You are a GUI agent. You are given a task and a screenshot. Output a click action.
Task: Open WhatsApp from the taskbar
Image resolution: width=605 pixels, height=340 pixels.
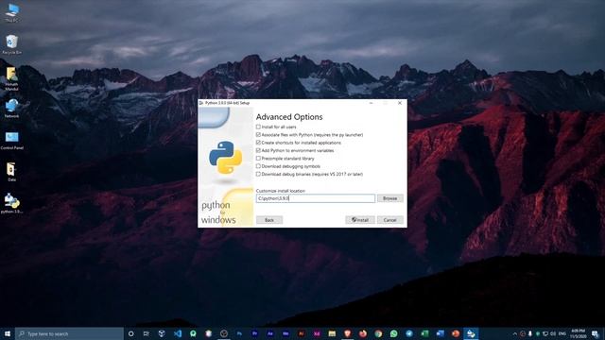coord(393,333)
